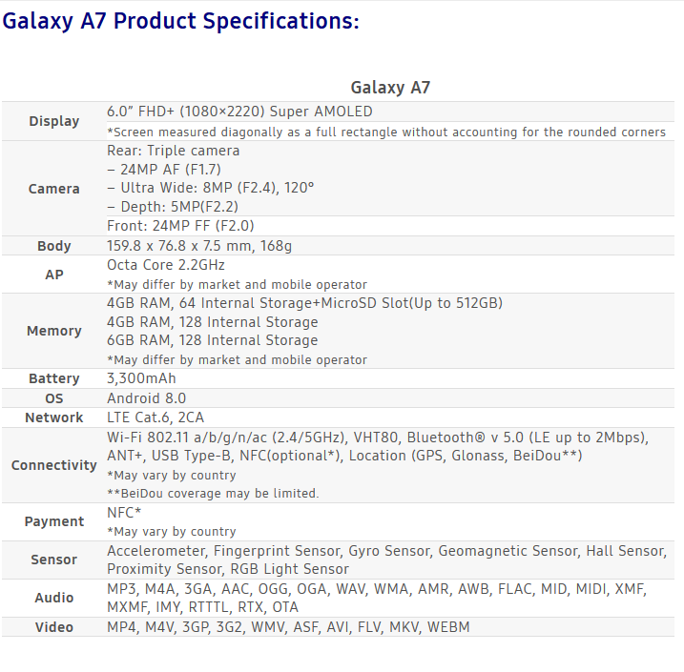Click the BeiDou coverage footnote text

[214, 494]
